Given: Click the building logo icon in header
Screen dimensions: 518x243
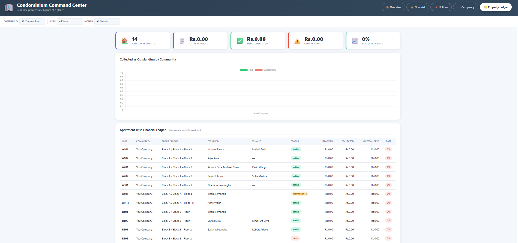Looking at the screenshot, I should click(9, 7).
